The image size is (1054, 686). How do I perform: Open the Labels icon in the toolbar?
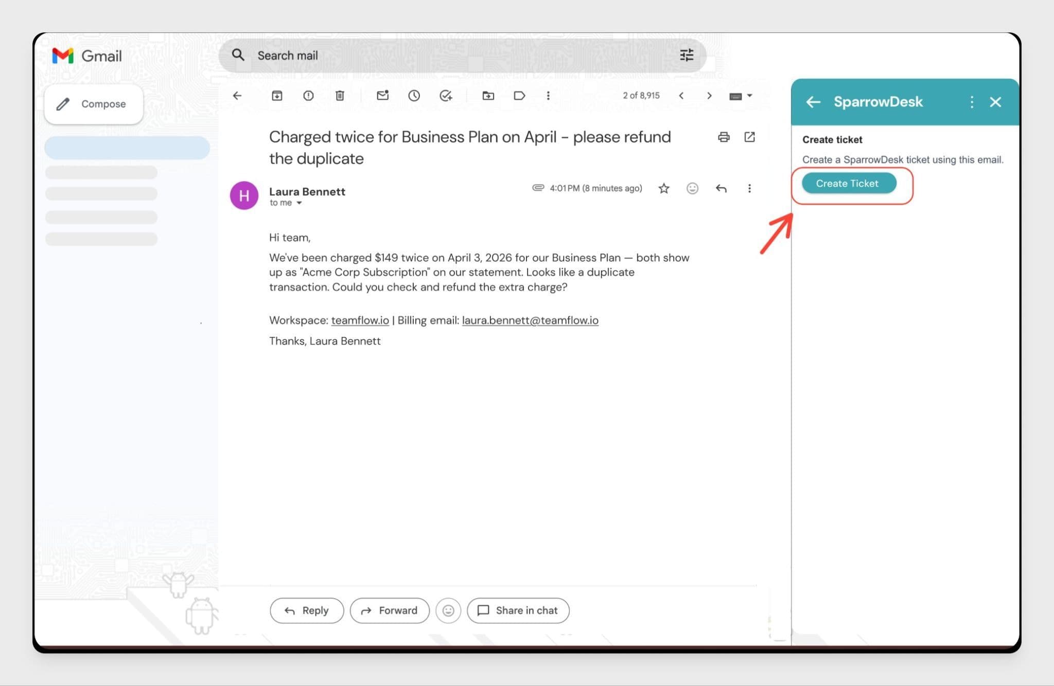click(519, 96)
